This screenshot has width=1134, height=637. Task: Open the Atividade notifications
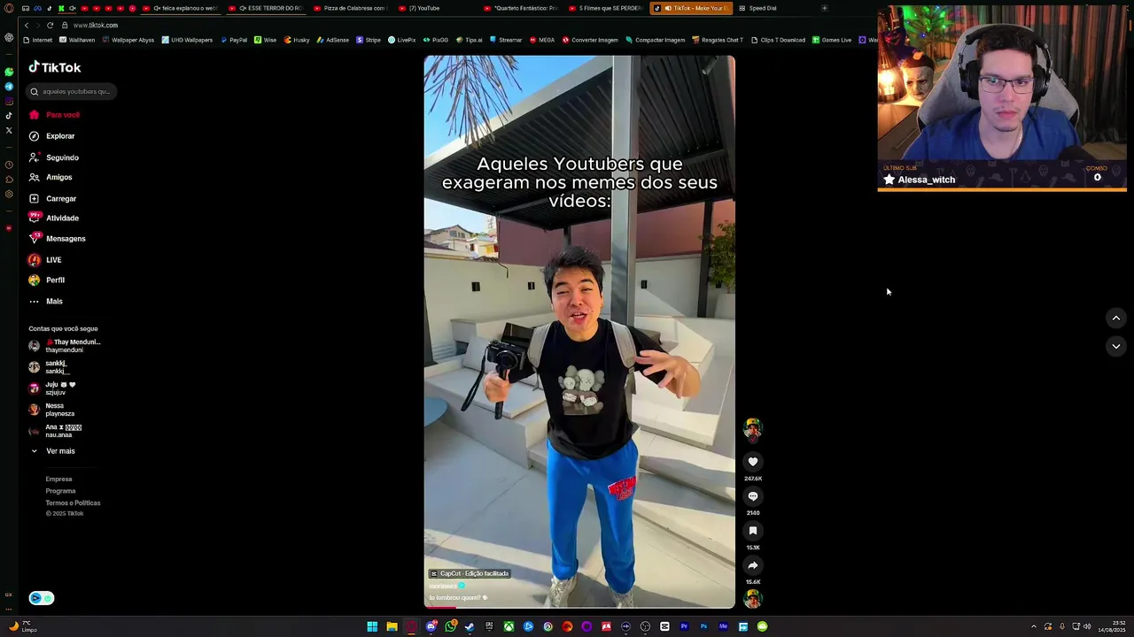point(53,218)
